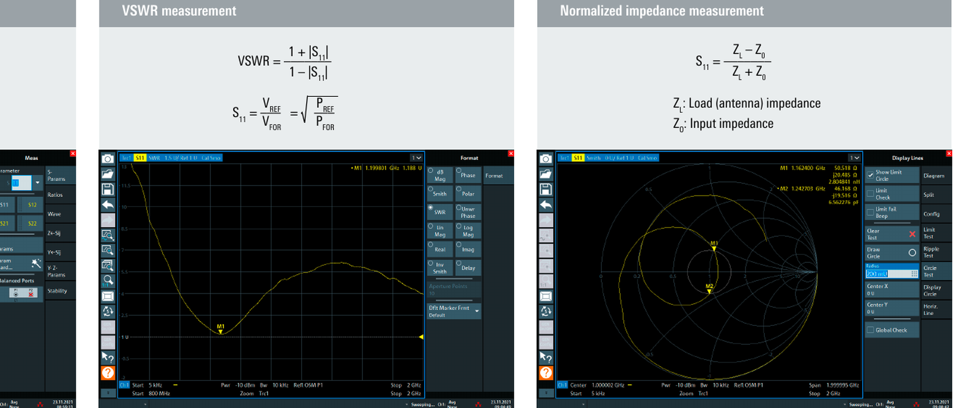
Task: Select the Horiz. Line tab
Action: 937,310
